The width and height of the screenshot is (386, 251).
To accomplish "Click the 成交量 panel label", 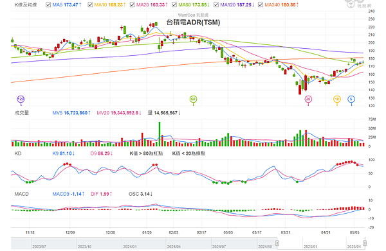I will tap(22, 113).
